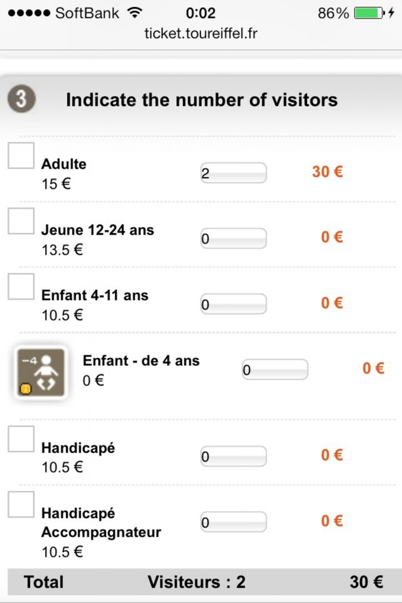Tap the ticket.toureiffel.fr address bar
Screen dimensions: 402x603
click(x=201, y=33)
